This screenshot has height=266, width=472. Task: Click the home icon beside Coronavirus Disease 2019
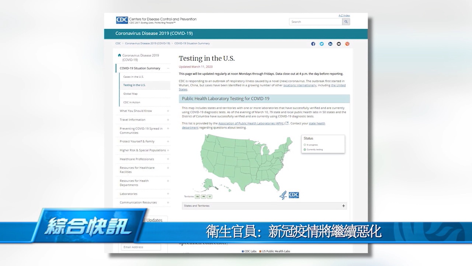pyautogui.click(x=119, y=55)
